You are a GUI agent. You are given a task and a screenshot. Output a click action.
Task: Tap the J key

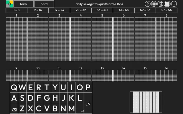click(63, 98)
